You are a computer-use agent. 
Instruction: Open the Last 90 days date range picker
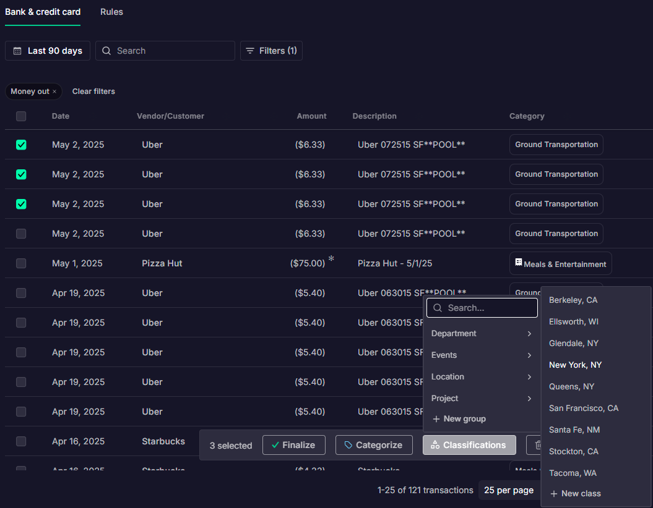(x=48, y=51)
